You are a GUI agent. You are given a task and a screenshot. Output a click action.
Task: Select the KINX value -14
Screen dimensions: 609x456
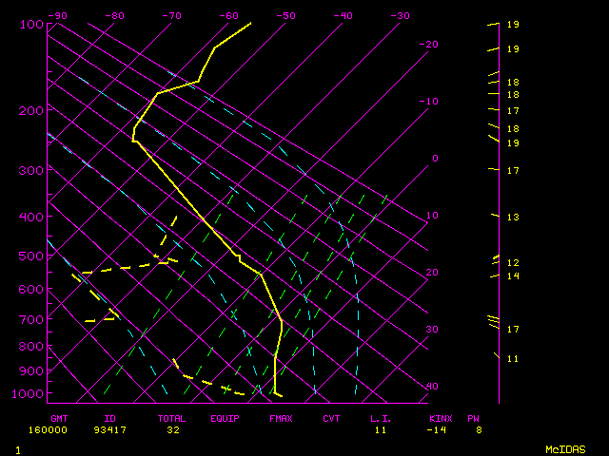point(439,430)
